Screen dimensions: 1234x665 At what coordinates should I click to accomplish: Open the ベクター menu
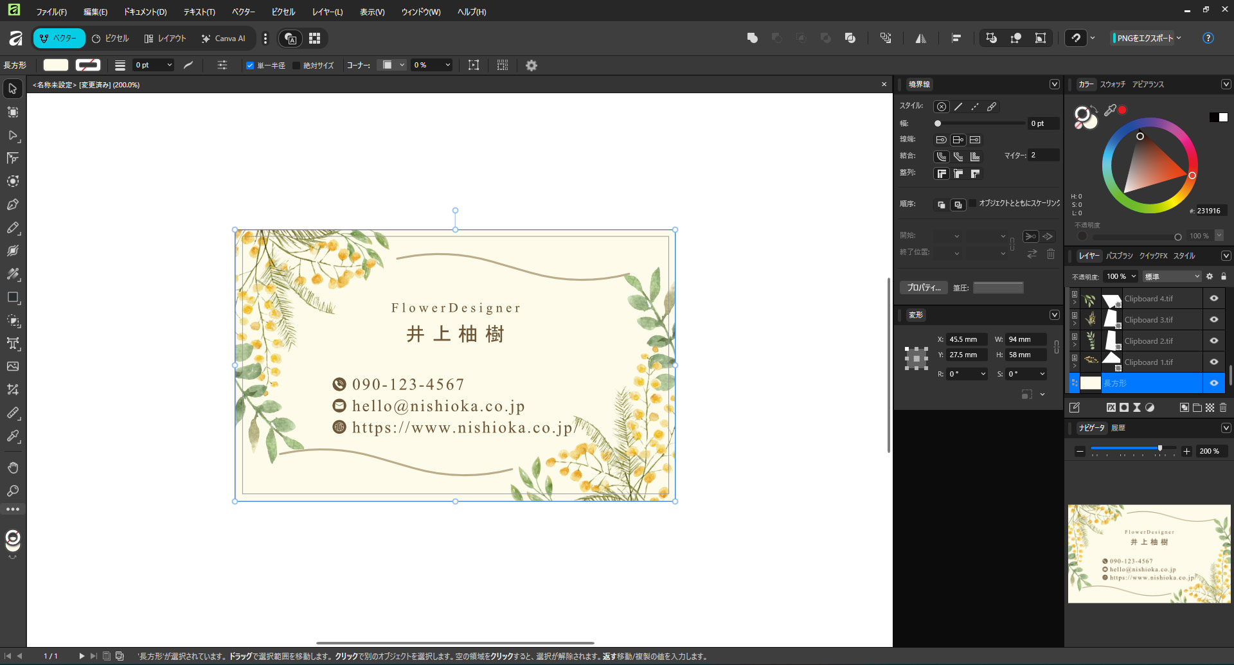click(x=243, y=11)
